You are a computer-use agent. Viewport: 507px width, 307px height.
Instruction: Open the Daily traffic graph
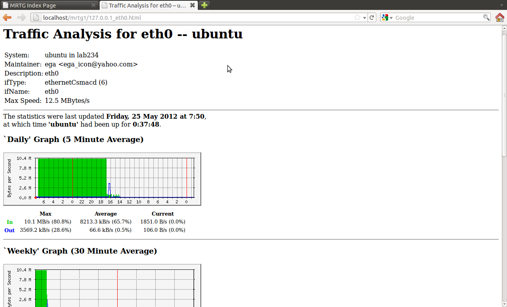click(x=102, y=178)
